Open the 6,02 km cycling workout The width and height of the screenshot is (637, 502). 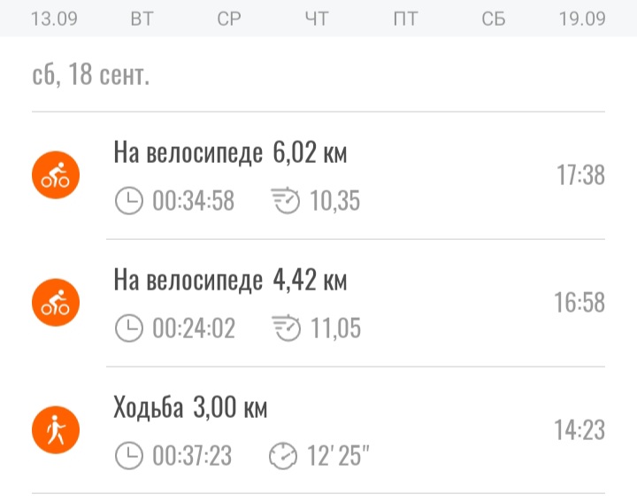pyautogui.click(x=354, y=176)
